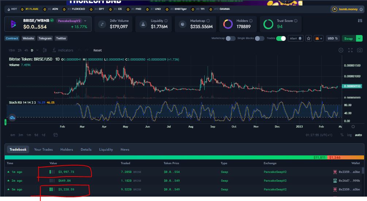Click the Contract button
This screenshot has width=367, height=201.
click(x=12, y=38)
